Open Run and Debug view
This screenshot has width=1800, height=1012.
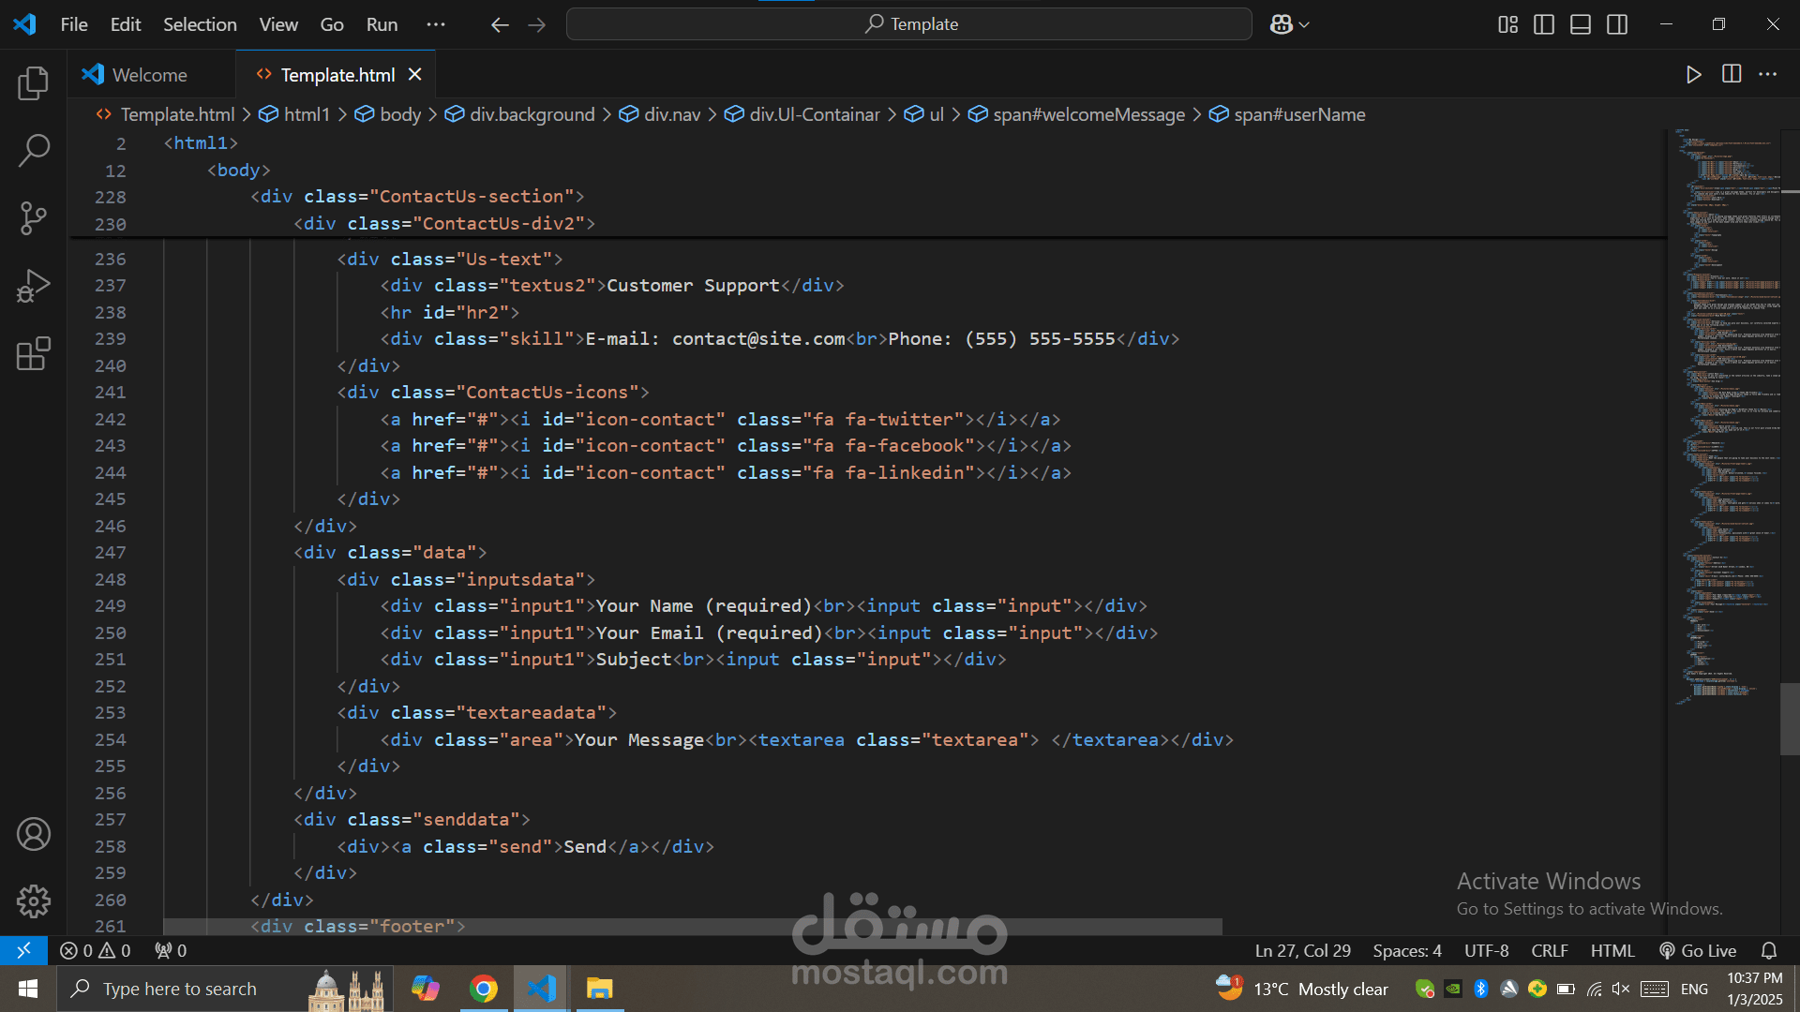pos(33,286)
